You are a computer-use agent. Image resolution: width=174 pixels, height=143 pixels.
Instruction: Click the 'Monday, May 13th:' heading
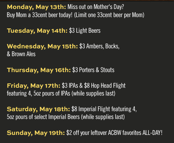pos(37,7)
